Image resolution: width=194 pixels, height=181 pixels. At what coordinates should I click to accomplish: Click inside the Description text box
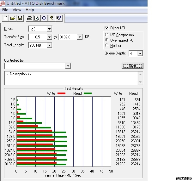click(71, 78)
